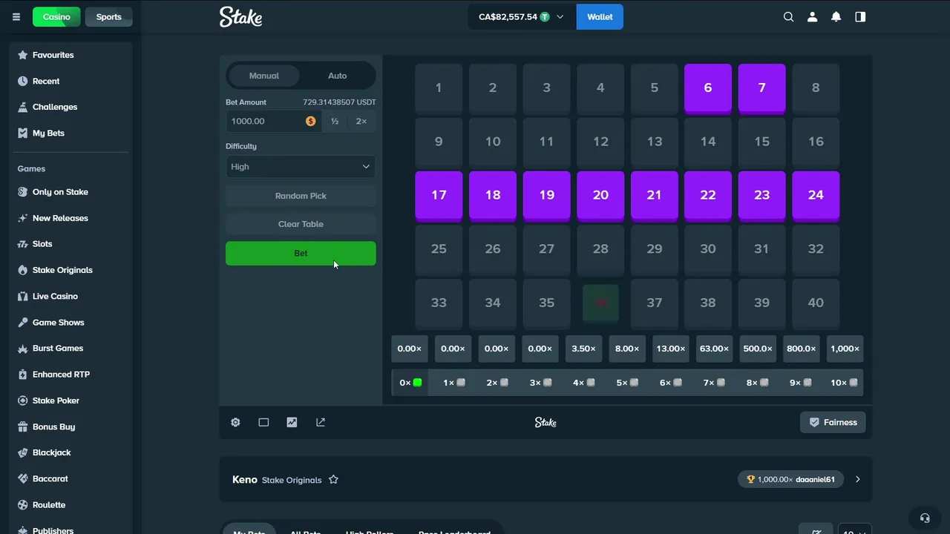This screenshot has width=950, height=534.
Task: Deselect Keno tile 7
Action: click(x=761, y=88)
